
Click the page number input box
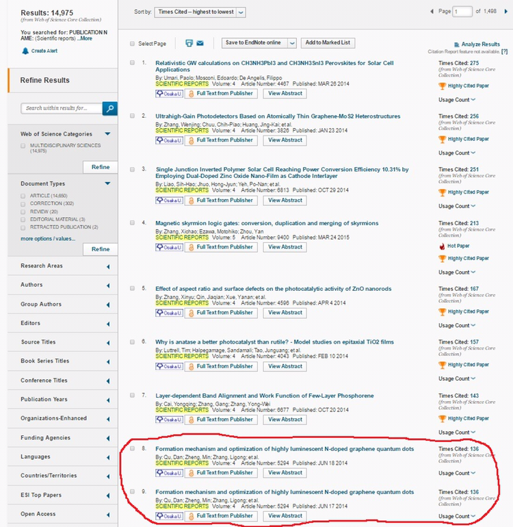point(462,12)
